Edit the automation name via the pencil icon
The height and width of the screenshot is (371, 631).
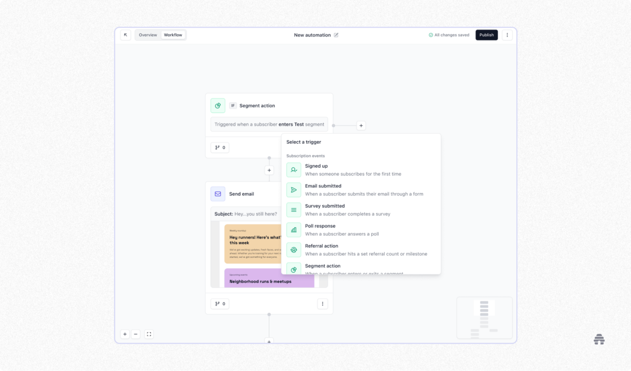[336, 35]
